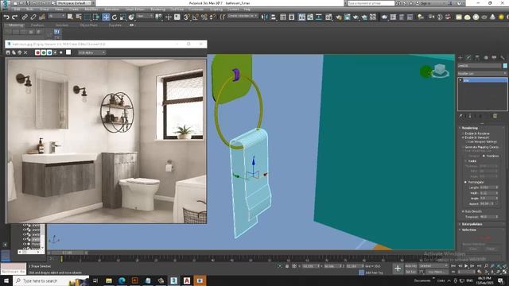
Task: Switch to the Freeform ribbon tab
Action: pyautogui.click(x=37, y=25)
